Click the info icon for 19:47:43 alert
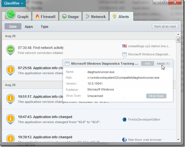 [11, 119]
